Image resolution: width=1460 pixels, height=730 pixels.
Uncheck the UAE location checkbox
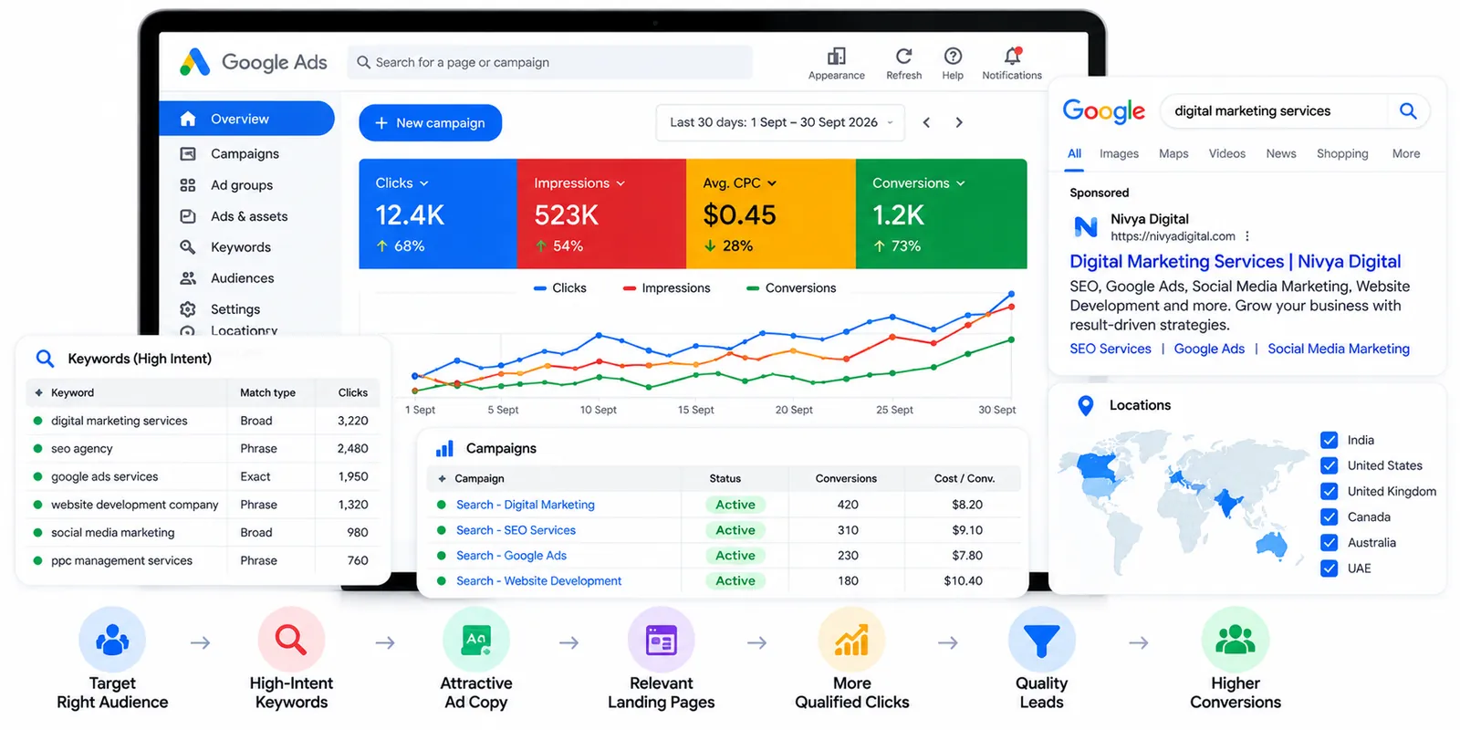point(1330,568)
